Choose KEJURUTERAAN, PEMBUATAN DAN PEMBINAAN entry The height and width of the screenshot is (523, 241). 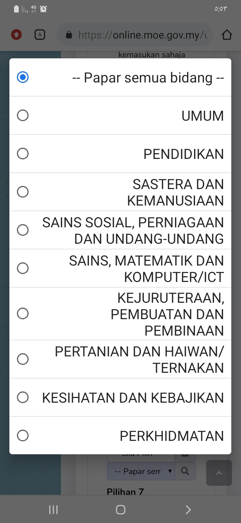23,314
